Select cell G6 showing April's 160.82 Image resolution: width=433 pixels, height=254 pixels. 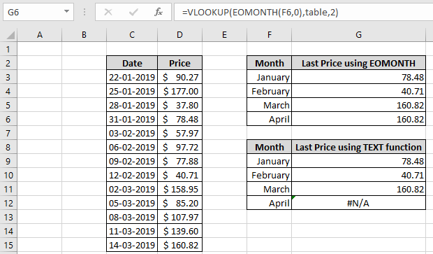point(358,119)
